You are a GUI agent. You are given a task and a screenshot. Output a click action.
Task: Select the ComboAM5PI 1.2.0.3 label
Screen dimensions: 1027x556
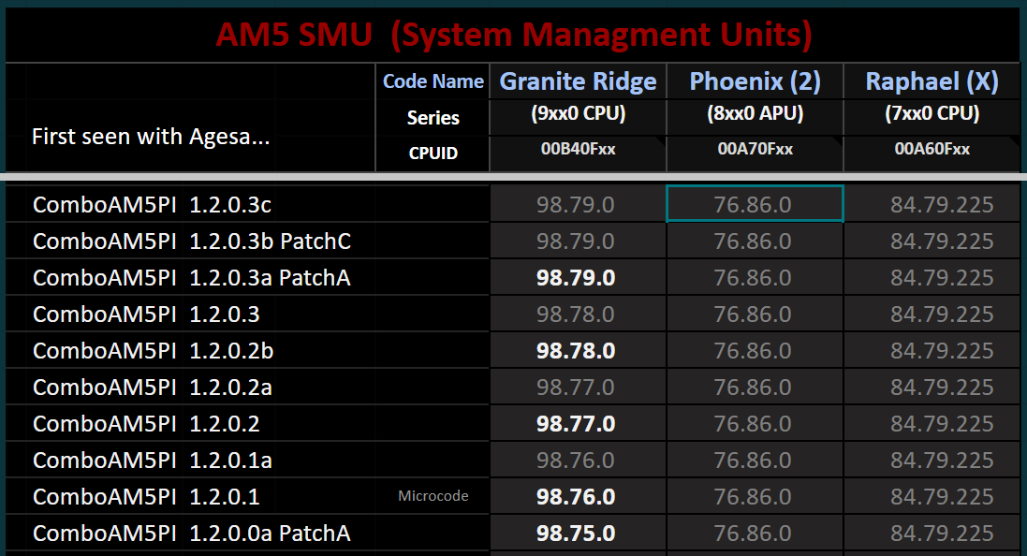tap(146, 315)
